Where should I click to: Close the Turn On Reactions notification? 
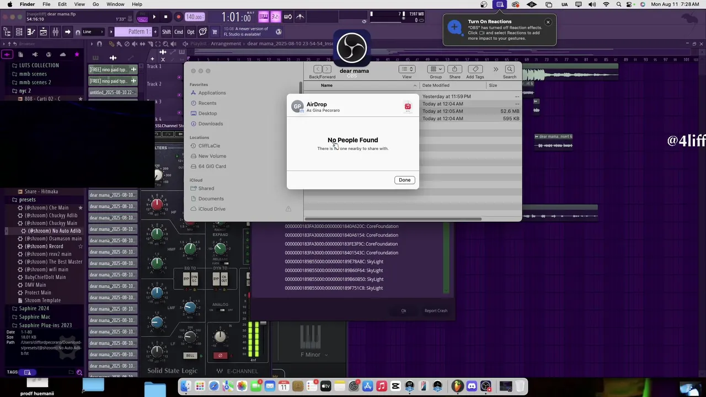548,22
